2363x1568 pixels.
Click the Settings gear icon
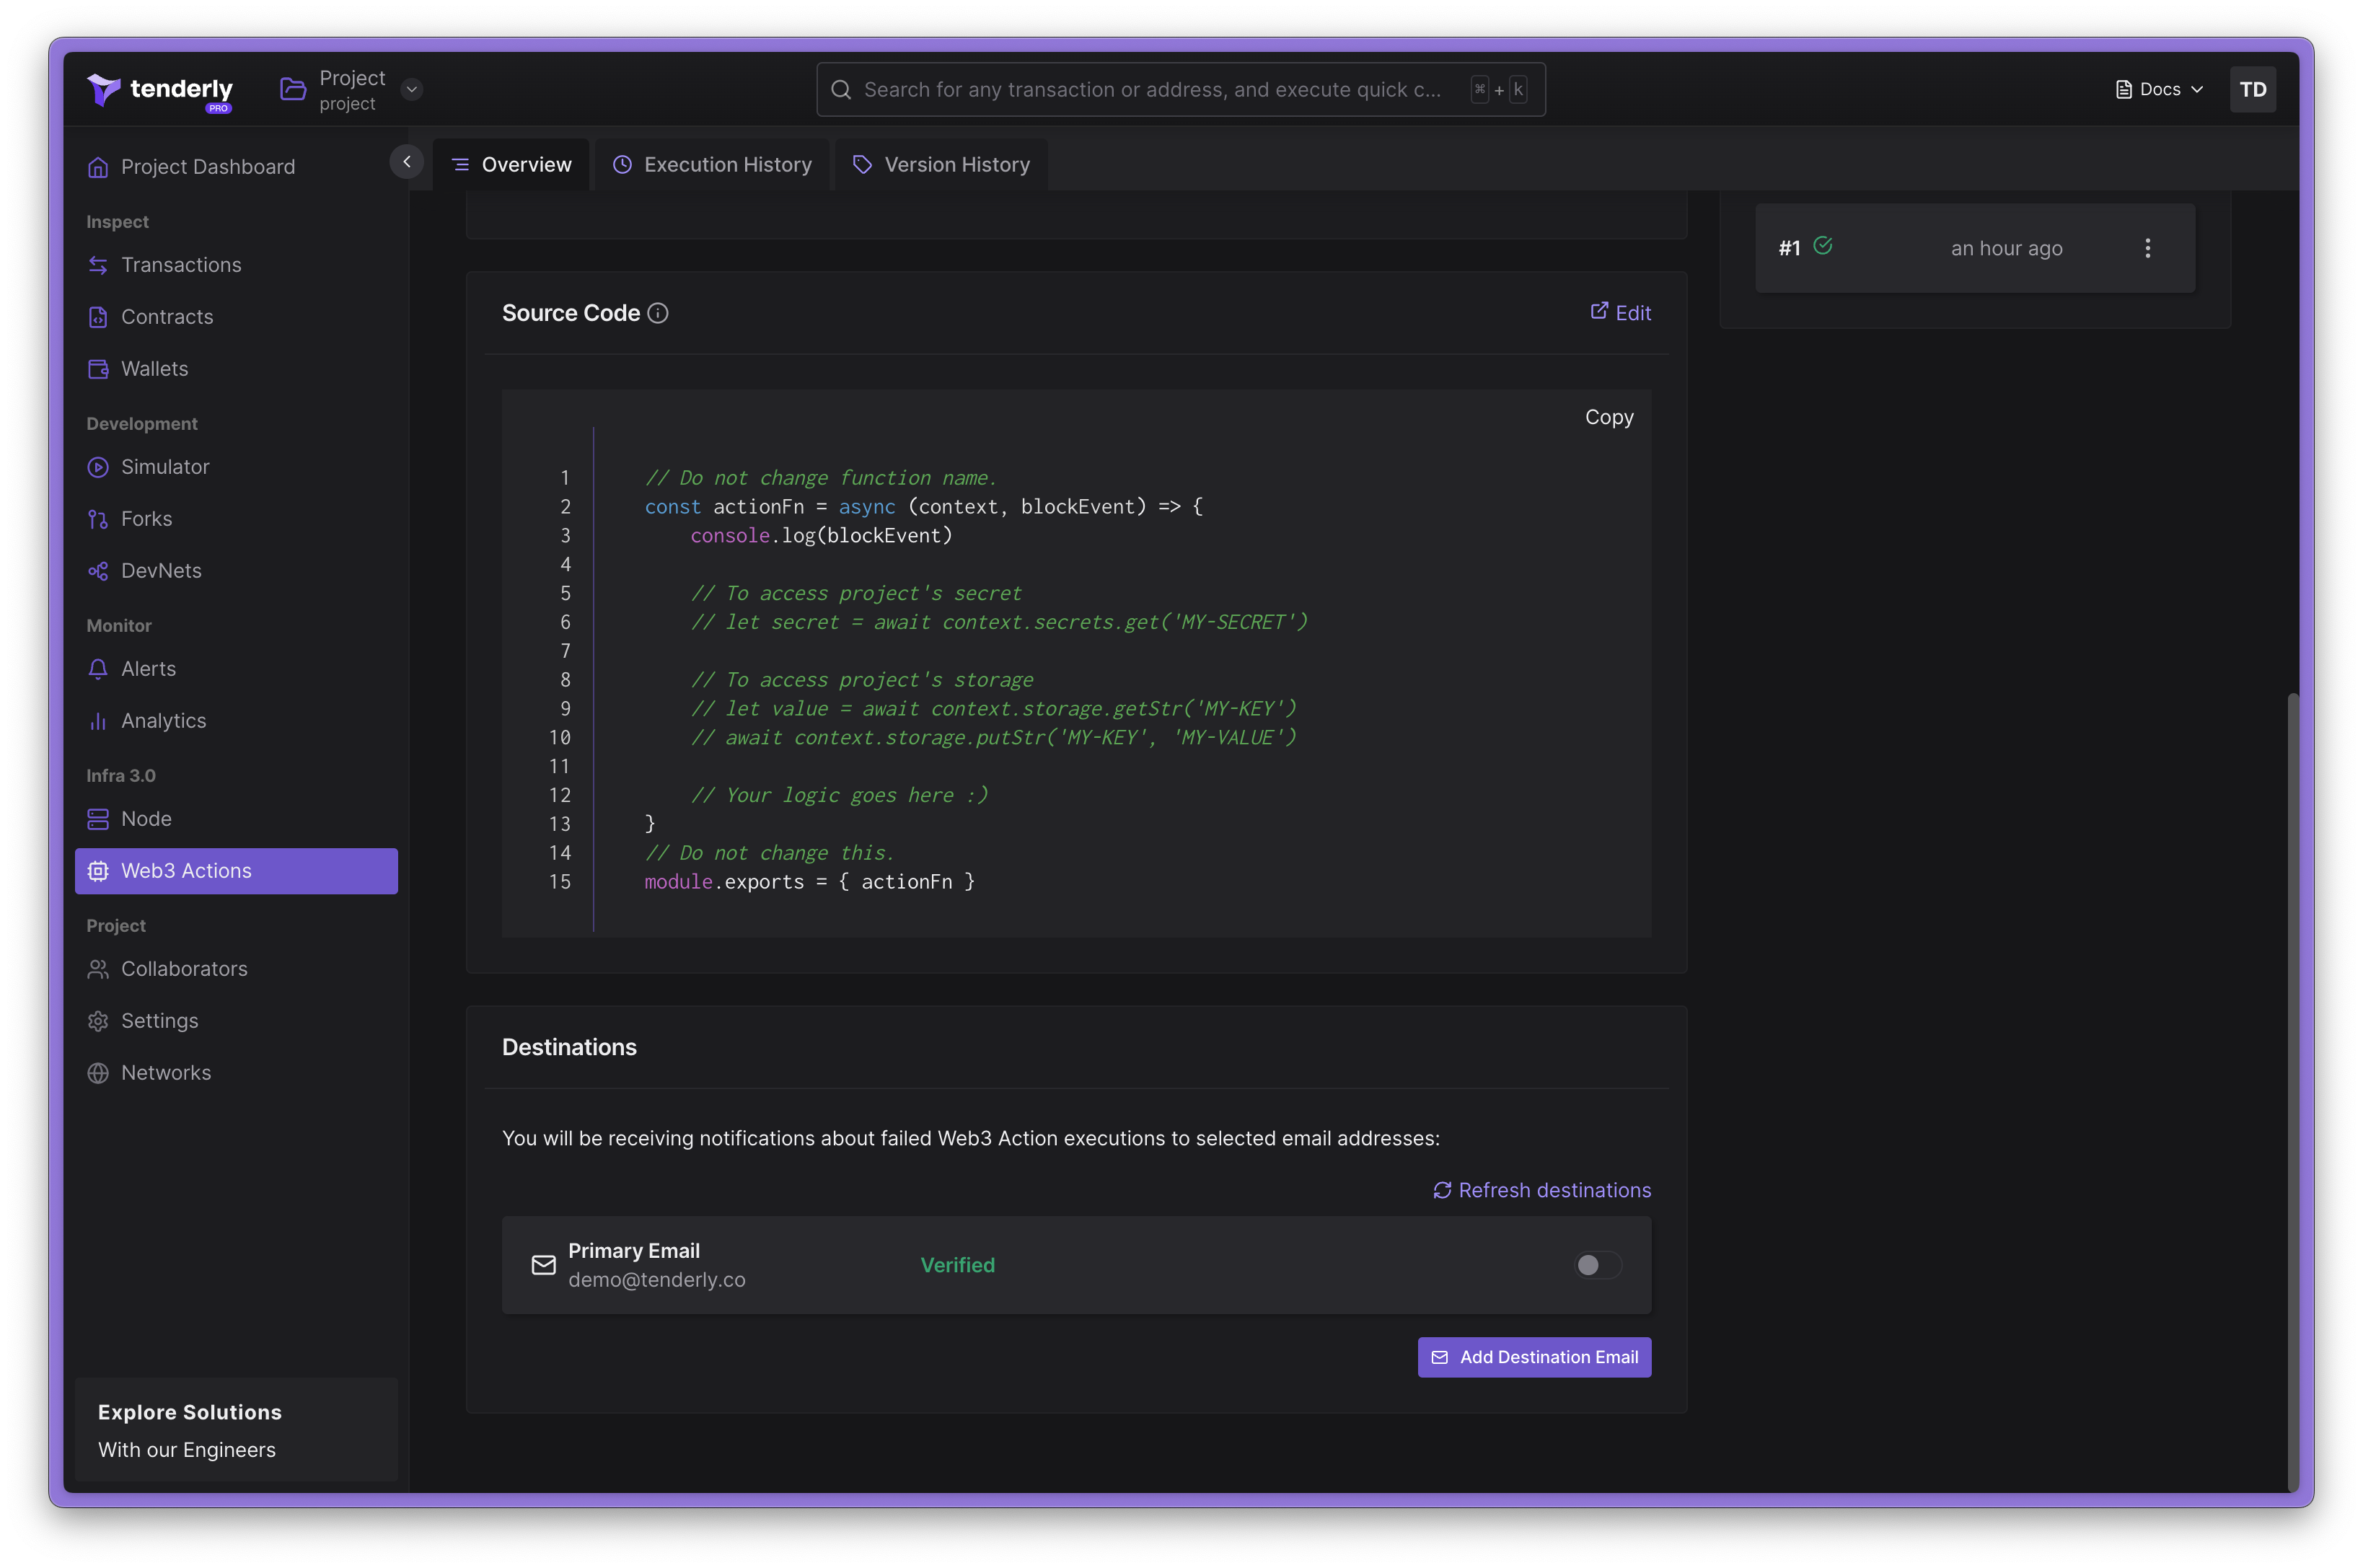click(x=98, y=1021)
